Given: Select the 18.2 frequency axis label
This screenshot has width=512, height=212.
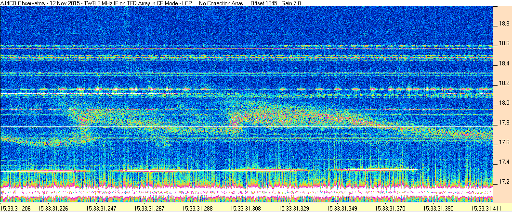Looking at the screenshot, I should pos(504,83).
